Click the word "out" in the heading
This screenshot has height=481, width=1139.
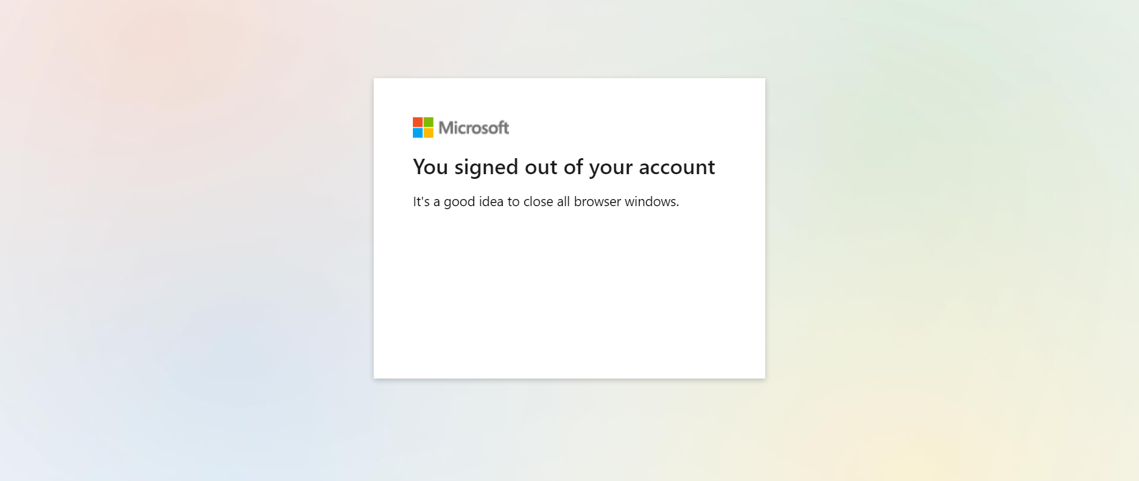[x=541, y=168]
